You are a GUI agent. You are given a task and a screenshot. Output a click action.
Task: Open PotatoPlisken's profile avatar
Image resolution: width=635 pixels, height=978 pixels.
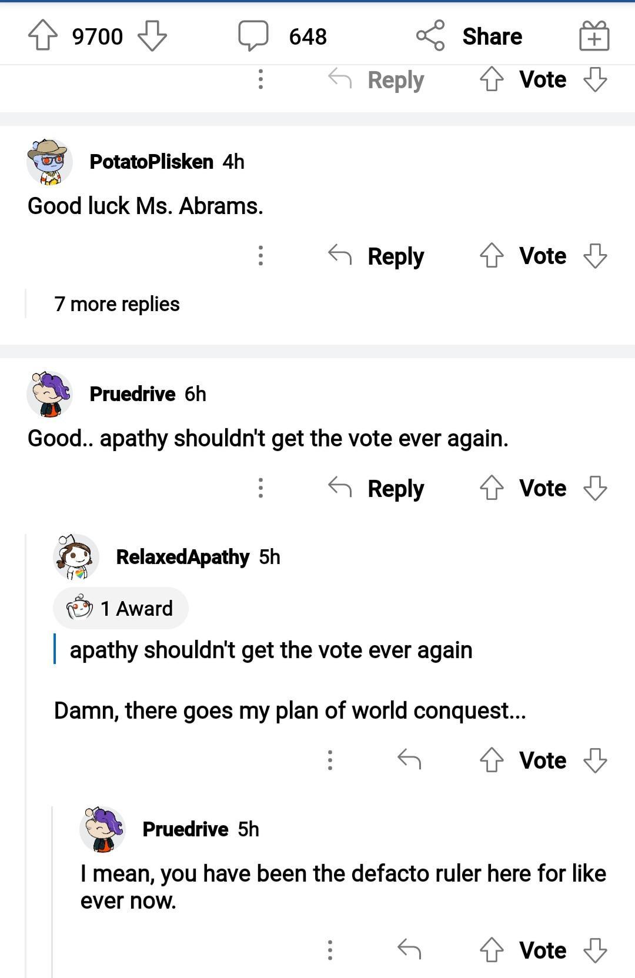click(50, 162)
